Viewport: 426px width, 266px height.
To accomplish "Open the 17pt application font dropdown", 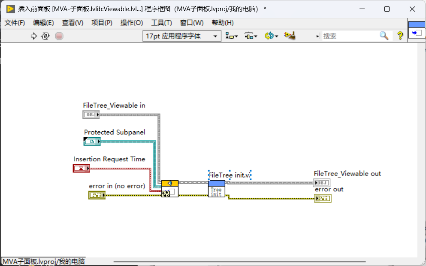I will [182, 36].
